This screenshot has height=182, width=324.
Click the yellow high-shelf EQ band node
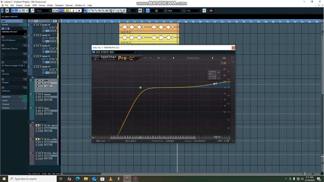click(x=214, y=84)
